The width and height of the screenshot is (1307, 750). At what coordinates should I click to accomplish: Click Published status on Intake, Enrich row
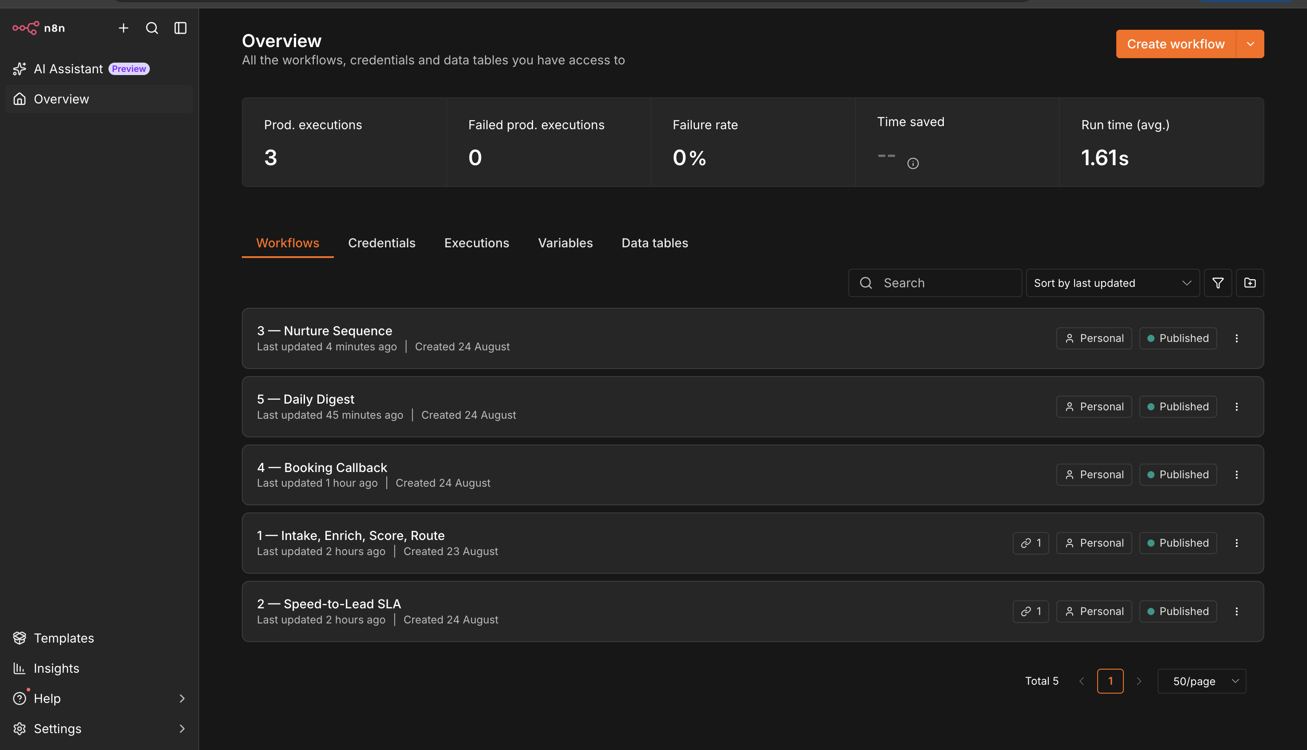1178,543
